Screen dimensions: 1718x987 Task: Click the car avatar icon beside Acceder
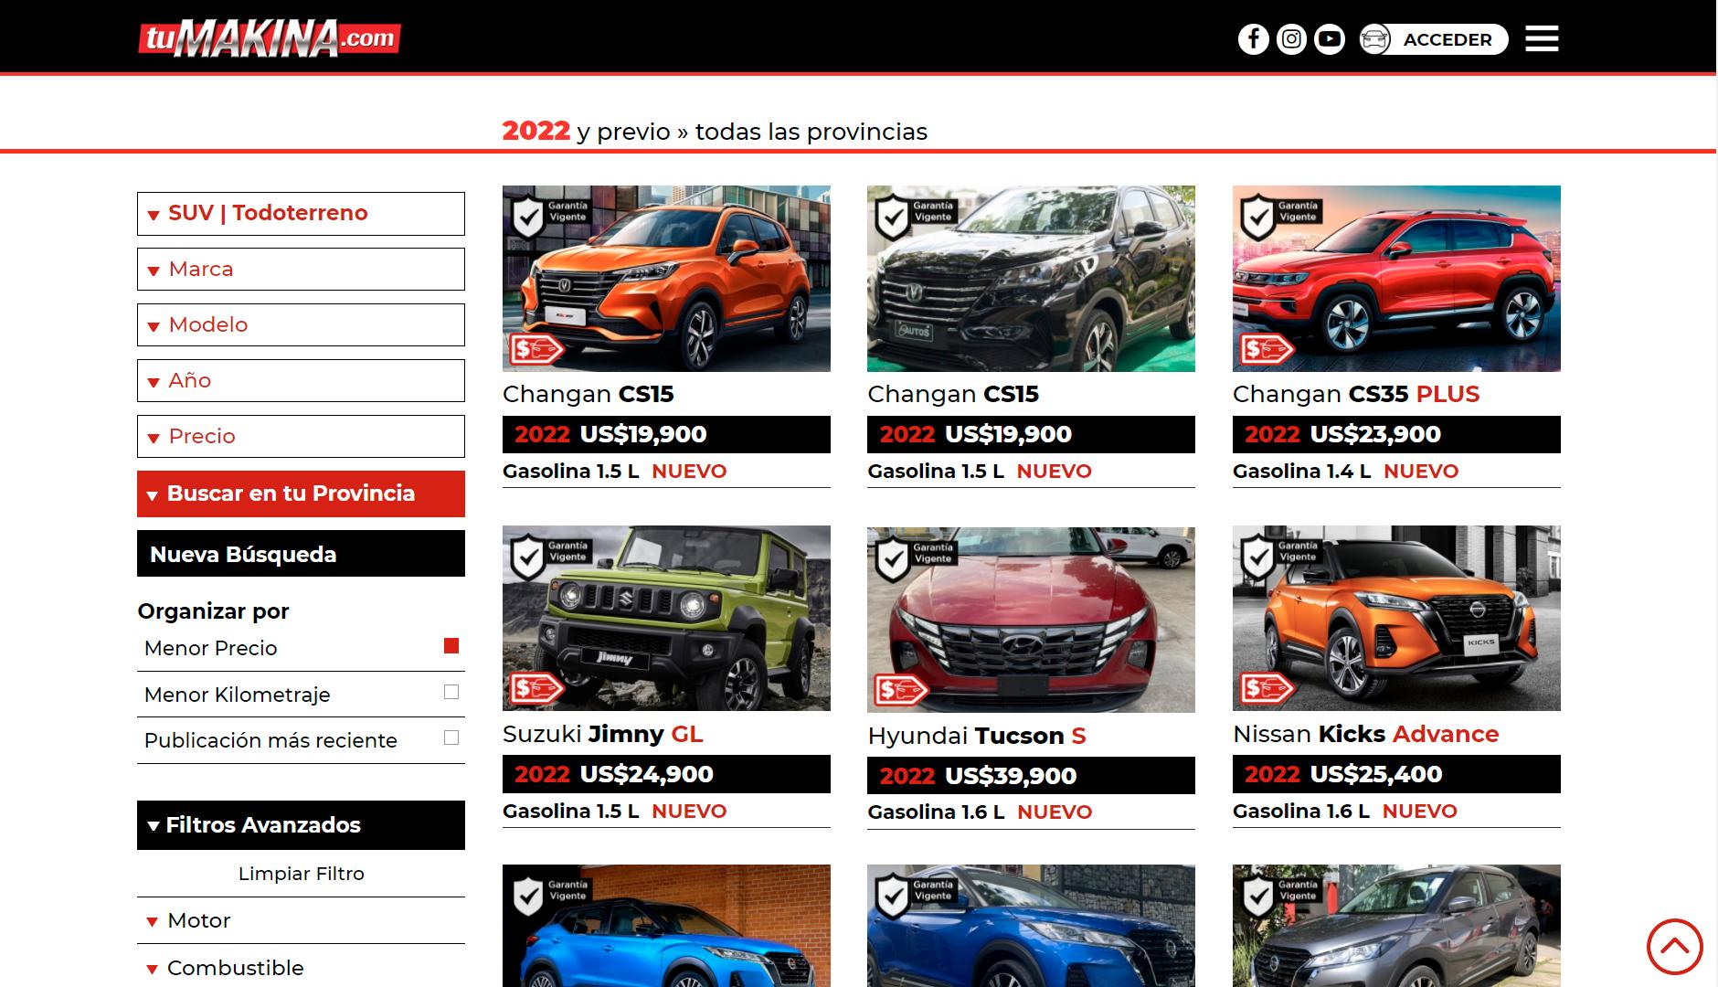(x=1374, y=39)
